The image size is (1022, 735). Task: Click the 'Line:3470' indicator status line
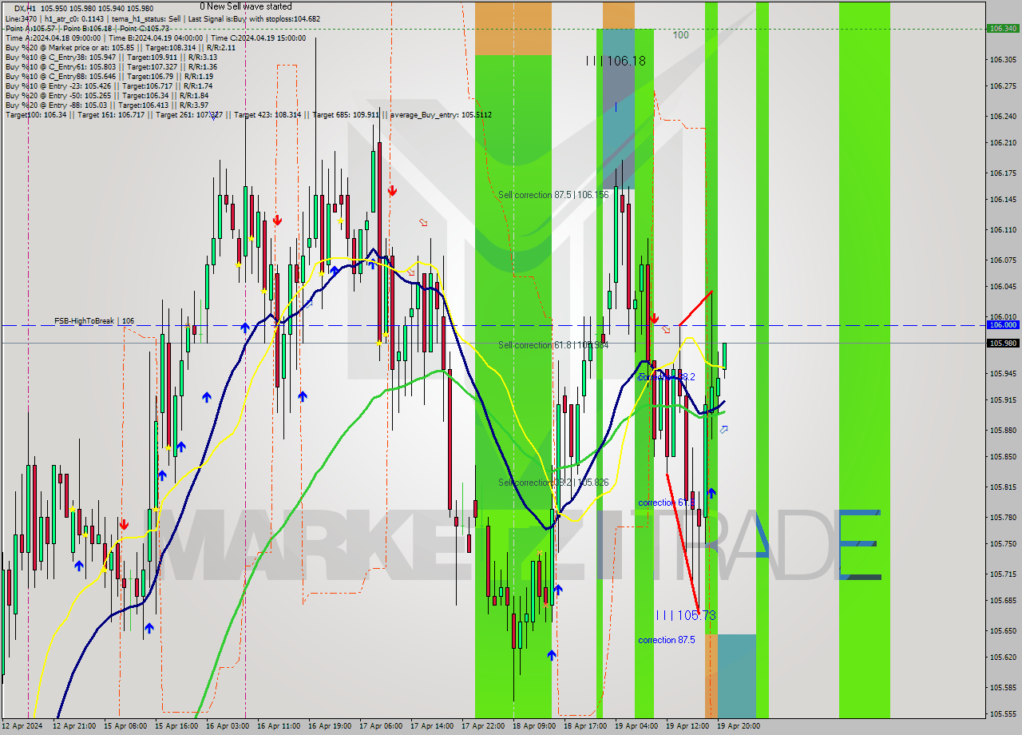coord(163,18)
